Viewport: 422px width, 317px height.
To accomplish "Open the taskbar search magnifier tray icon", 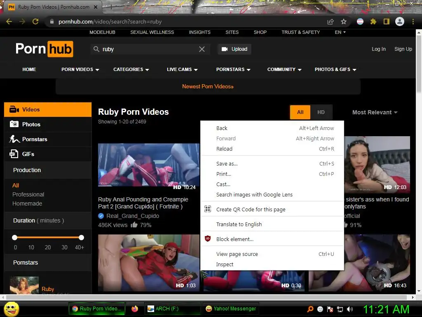I will [310, 309].
